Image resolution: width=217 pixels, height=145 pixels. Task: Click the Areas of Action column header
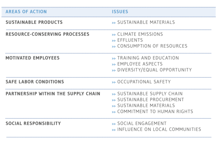click(x=26, y=12)
